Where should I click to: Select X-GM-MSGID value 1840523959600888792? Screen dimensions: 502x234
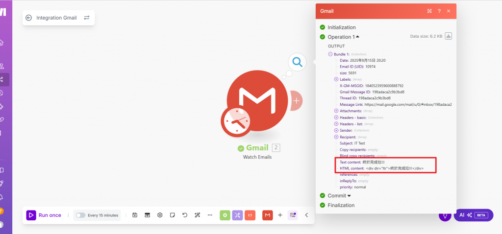(384, 86)
